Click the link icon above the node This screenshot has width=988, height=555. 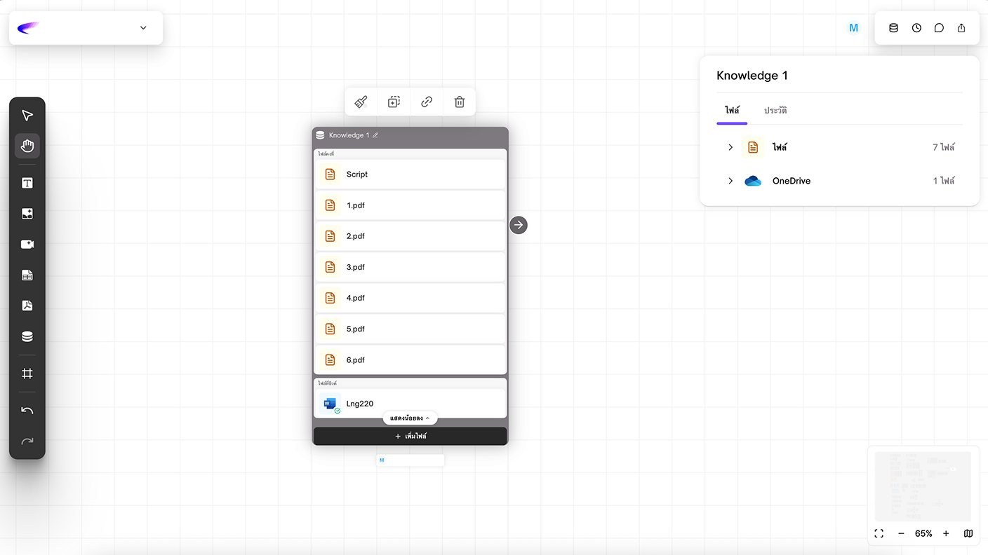pos(427,102)
